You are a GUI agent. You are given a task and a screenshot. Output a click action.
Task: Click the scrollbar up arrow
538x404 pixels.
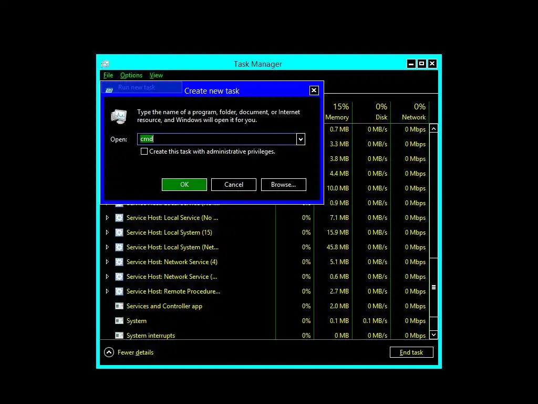(x=433, y=129)
